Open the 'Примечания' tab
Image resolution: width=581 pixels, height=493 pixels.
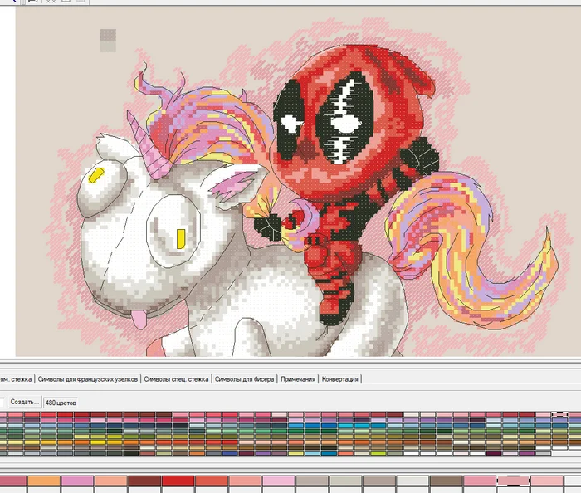(x=298, y=379)
